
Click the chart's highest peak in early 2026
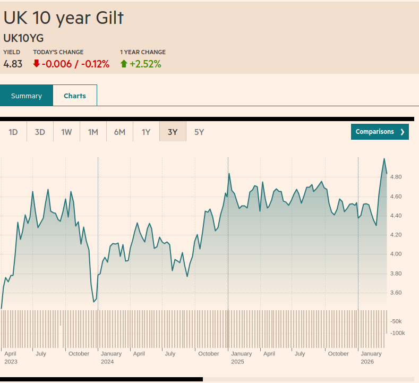pos(384,159)
